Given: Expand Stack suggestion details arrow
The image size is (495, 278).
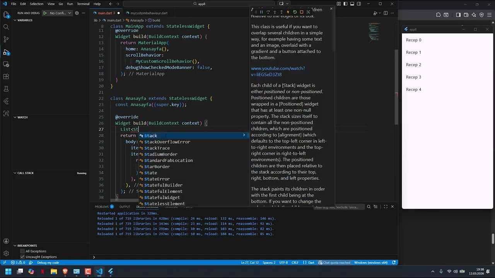Looking at the screenshot, I should click(x=244, y=136).
